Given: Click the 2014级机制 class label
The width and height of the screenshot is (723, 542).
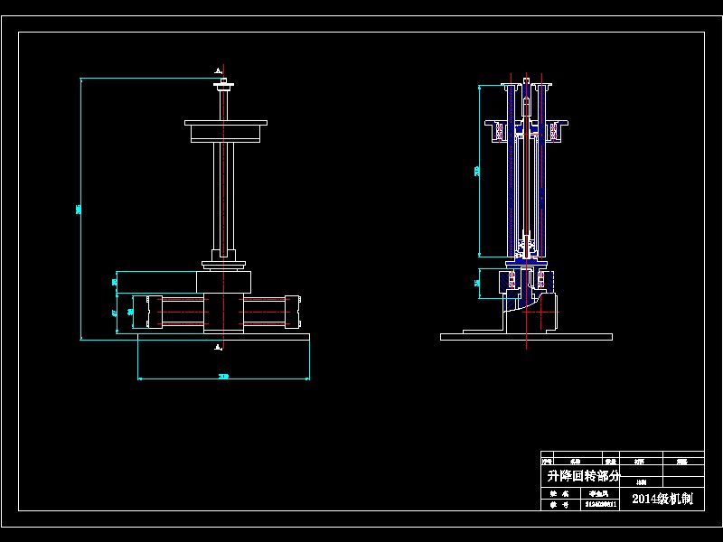Looking at the screenshot, I should point(662,497).
